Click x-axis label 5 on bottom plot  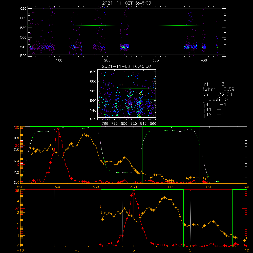pyautogui.click(x=190, y=250)
